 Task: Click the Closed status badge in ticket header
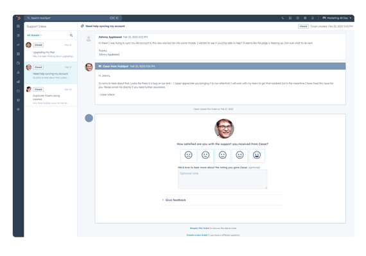[303, 26]
